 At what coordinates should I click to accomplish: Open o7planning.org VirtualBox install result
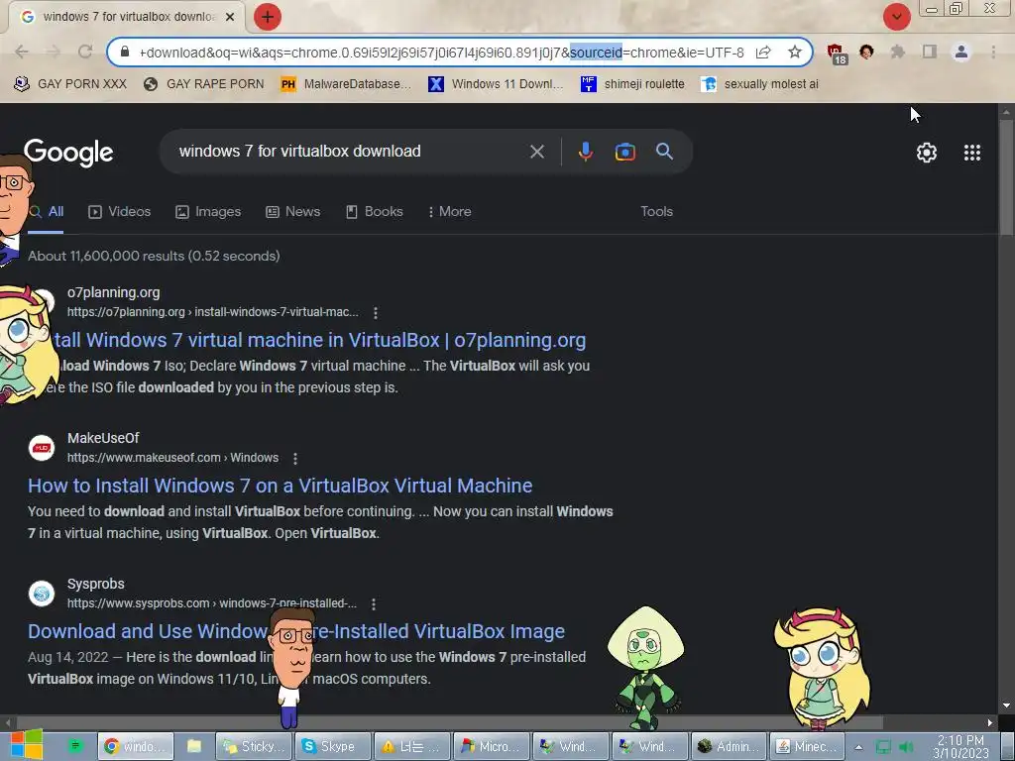320,341
